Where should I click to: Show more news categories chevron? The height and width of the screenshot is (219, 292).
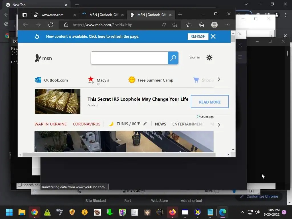click(219, 125)
